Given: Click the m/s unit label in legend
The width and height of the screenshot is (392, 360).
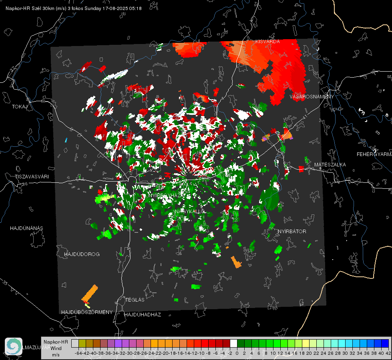Looking at the screenshot, I should 56,355.
